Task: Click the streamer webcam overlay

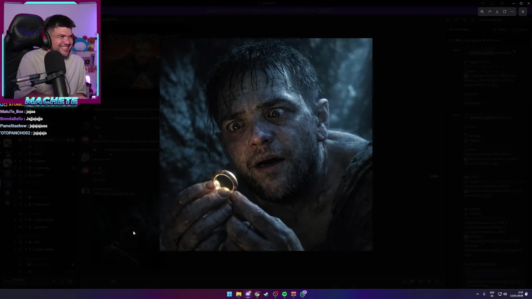Action: click(x=50, y=52)
